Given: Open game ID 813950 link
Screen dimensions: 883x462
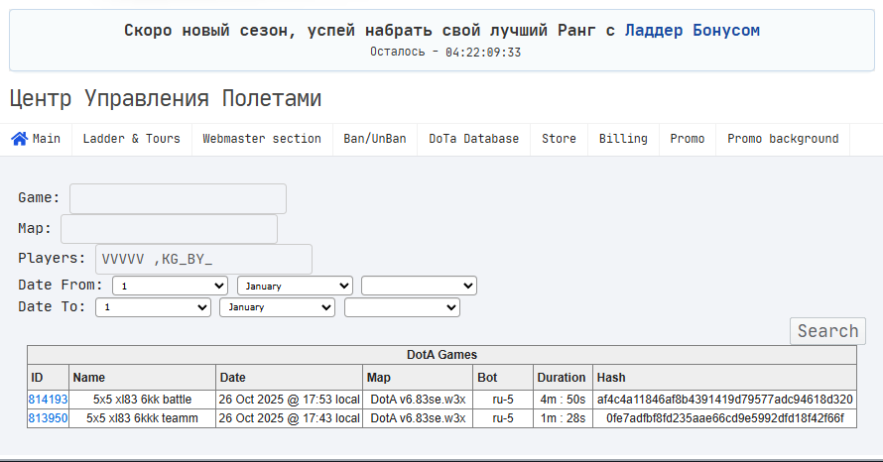Looking at the screenshot, I should tap(48, 418).
